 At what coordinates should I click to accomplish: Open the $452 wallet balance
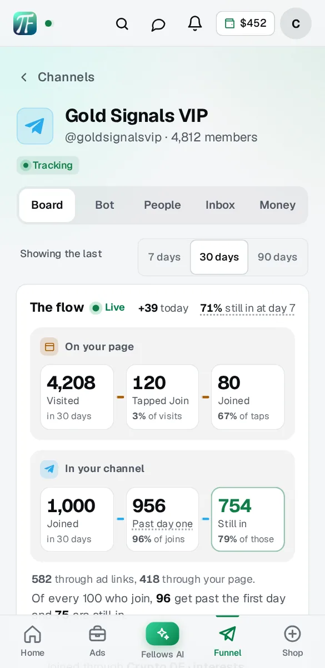pyautogui.click(x=245, y=23)
